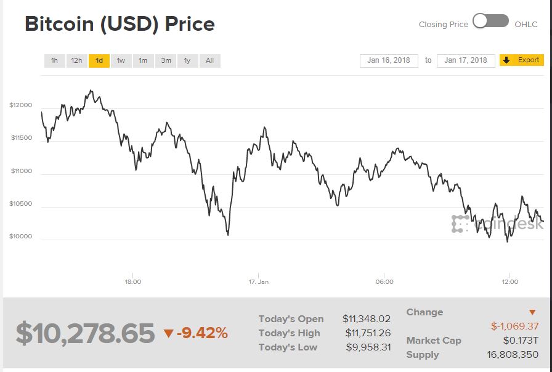552x372 pixels.
Task: Click the Closing Price label
Action: tap(443, 25)
